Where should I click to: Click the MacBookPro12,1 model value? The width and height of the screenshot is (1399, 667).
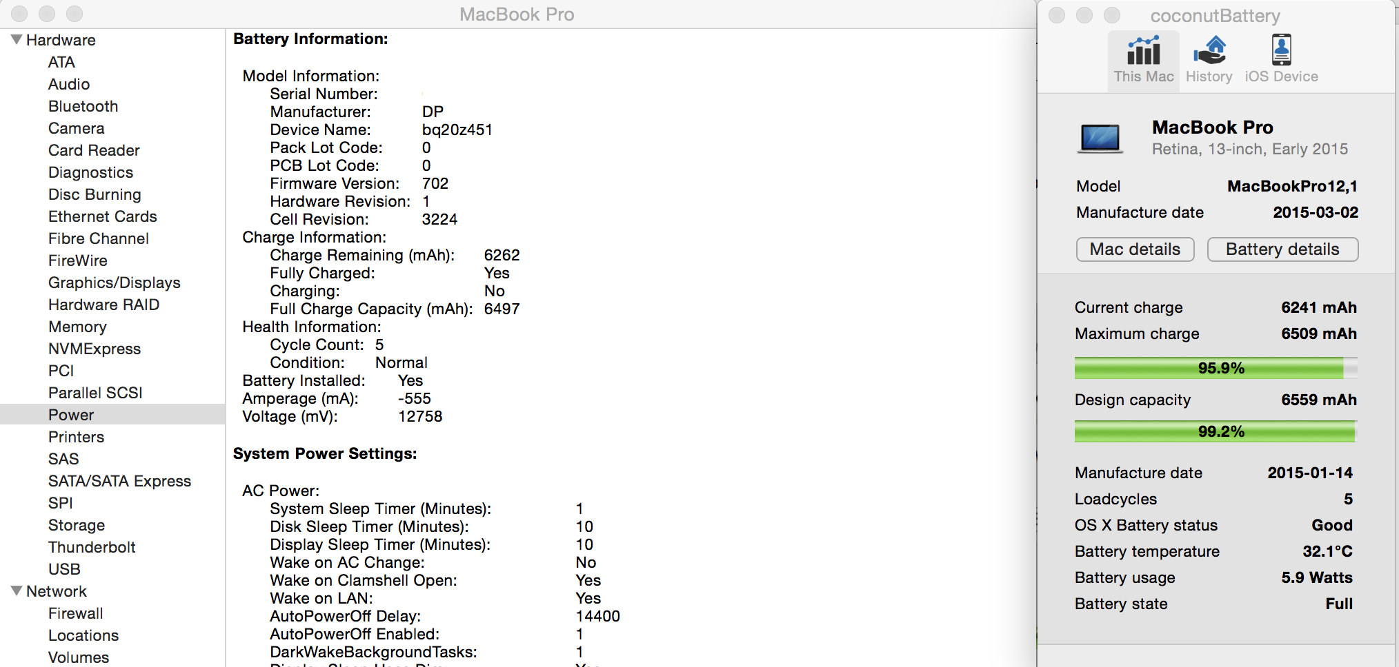click(1292, 186)
